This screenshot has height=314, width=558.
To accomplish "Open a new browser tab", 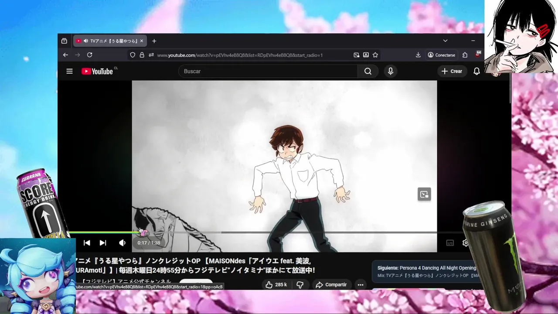I will [x=154, y=41].
